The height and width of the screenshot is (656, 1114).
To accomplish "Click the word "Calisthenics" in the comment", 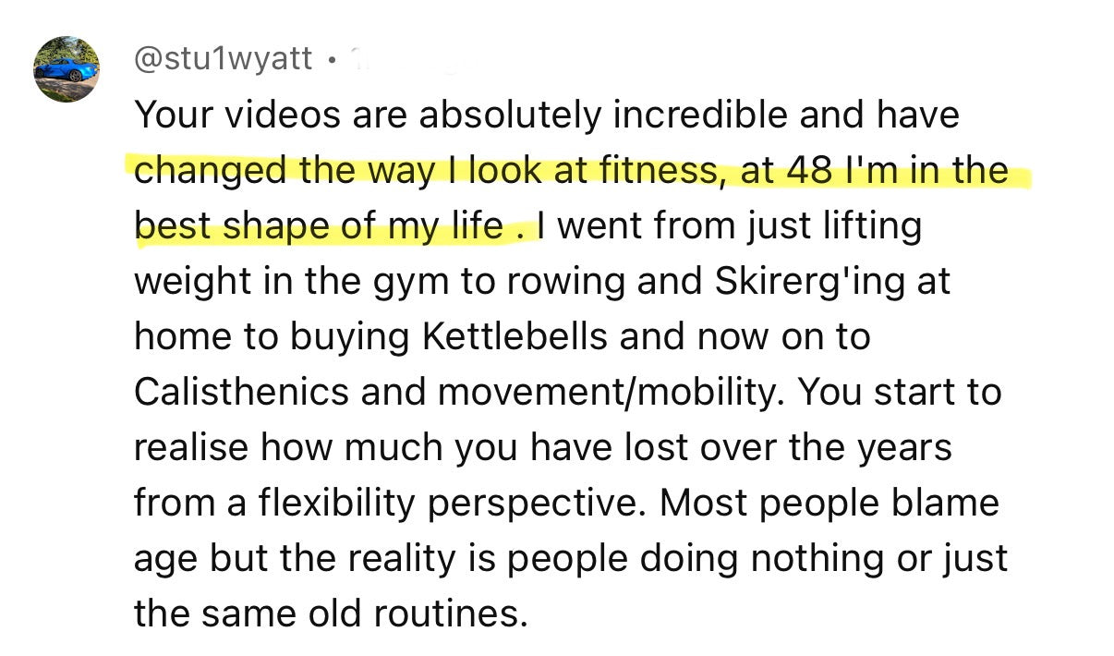I will pos(242,393).
